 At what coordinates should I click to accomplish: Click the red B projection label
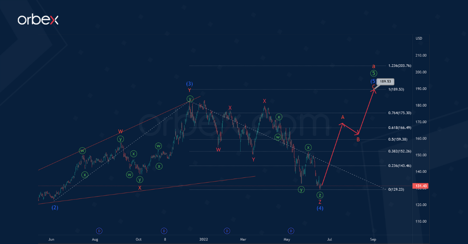click(358, 139)
